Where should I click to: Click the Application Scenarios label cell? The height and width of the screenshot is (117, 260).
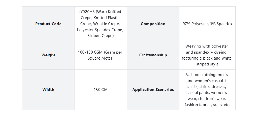[x=153, y=90]
